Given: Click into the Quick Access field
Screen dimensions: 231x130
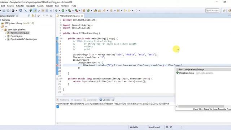Looking at the screenshot, I should pyautogui.click(x=212, y=10).
